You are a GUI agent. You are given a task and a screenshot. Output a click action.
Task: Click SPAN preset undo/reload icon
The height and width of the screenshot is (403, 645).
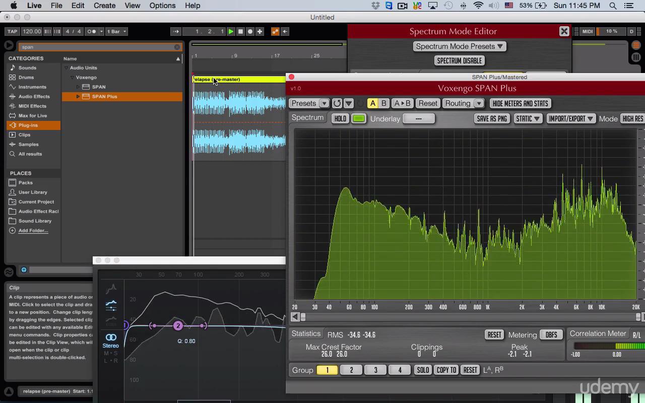[x=337, y=103]
